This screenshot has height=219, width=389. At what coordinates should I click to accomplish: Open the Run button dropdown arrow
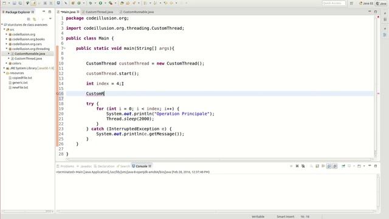tap(105, 3)
